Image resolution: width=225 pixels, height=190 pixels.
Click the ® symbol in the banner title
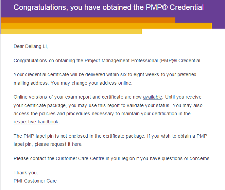165,7
